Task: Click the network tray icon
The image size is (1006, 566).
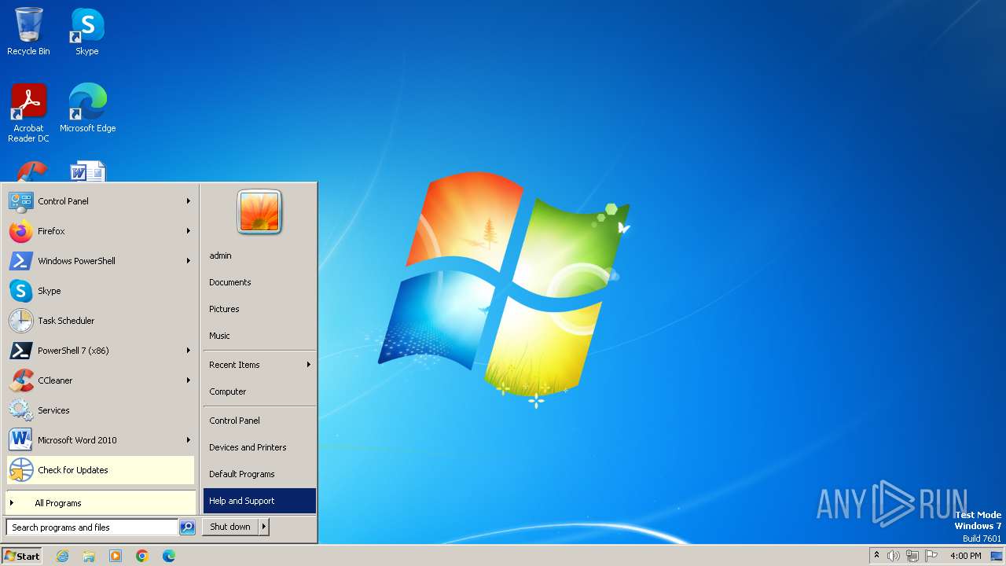Action: point(912,556)
